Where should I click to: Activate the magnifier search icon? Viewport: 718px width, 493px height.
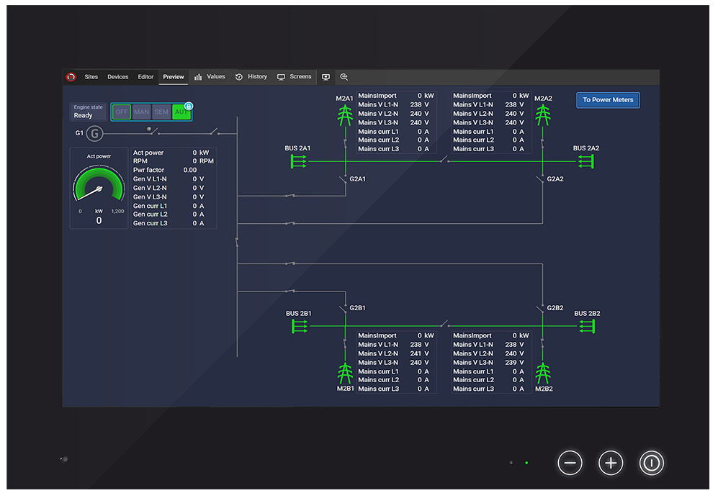click(x=344, y=76)
